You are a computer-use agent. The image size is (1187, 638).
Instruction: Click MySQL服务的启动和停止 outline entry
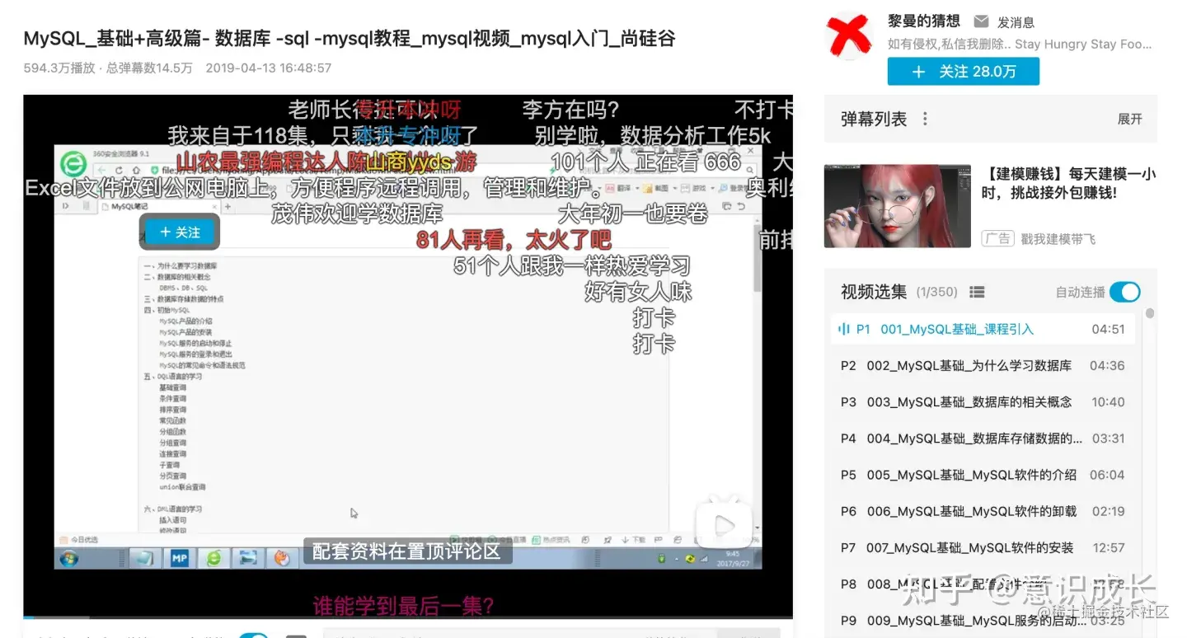[x=194, y=343]
